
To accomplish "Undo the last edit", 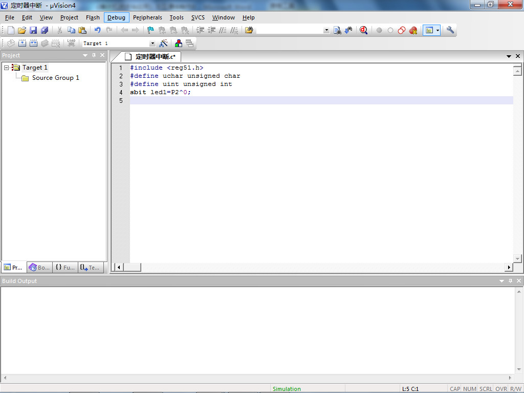I will pyautogui.click(x=97, y=30).
